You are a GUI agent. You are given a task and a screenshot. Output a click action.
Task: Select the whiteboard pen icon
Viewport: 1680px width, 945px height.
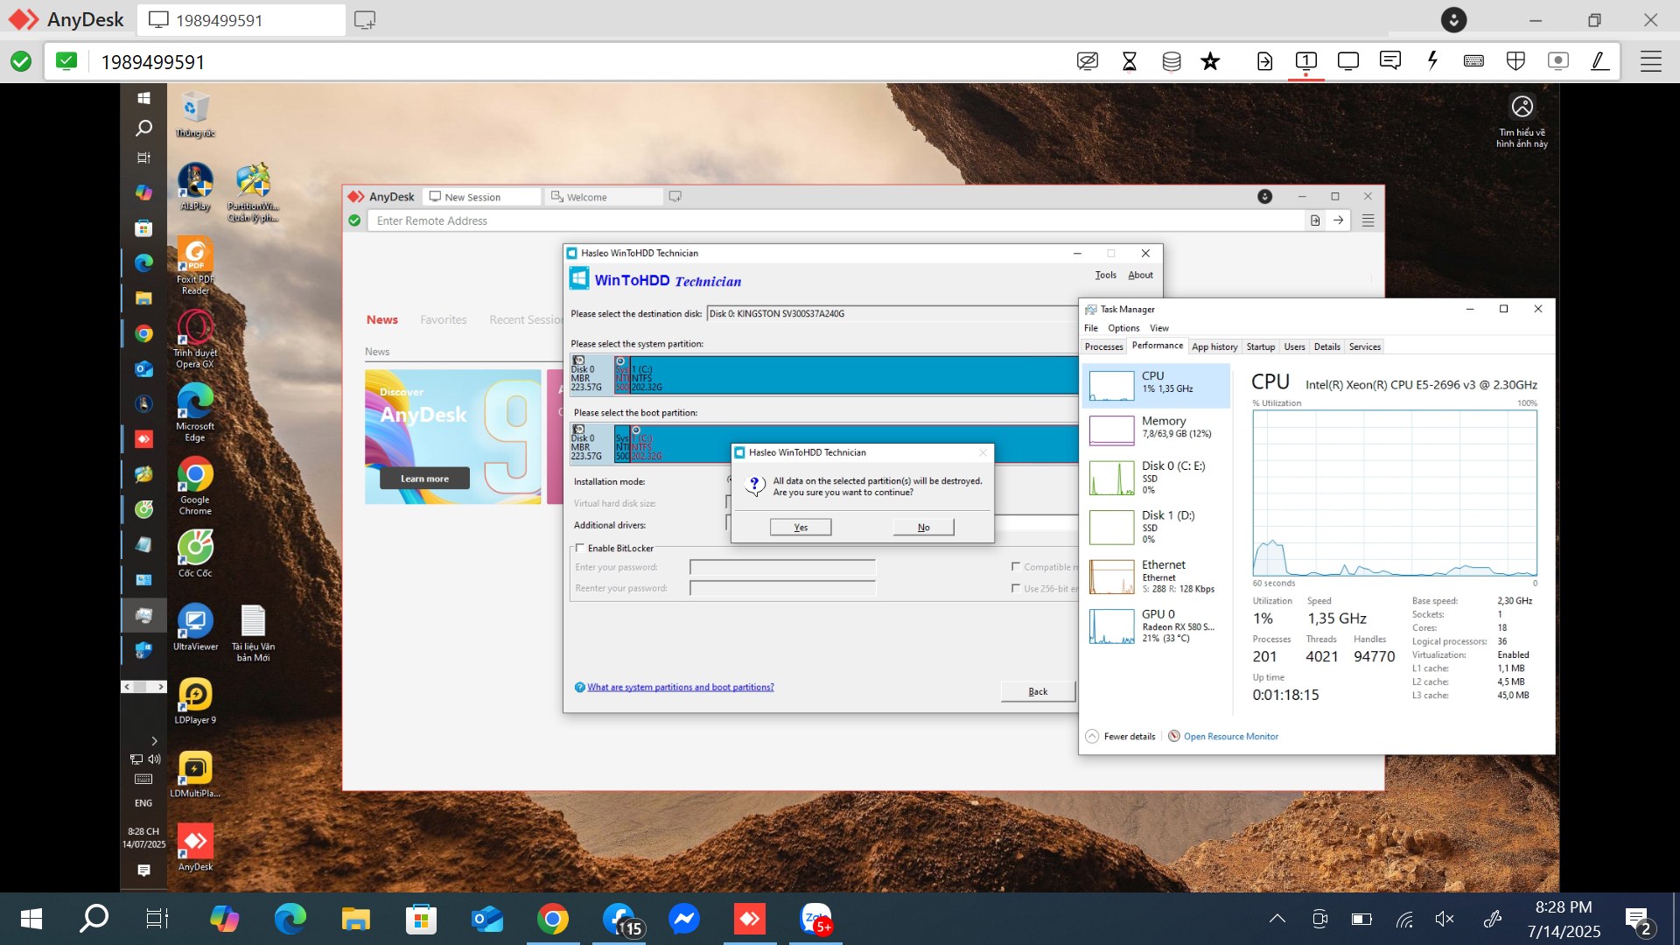point(1599,61)
